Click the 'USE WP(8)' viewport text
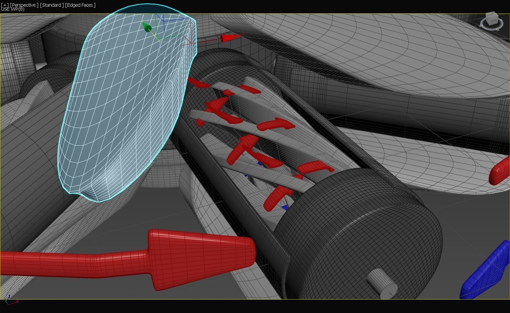The width and height of the screenshot is (510, 313). (13, 9)
